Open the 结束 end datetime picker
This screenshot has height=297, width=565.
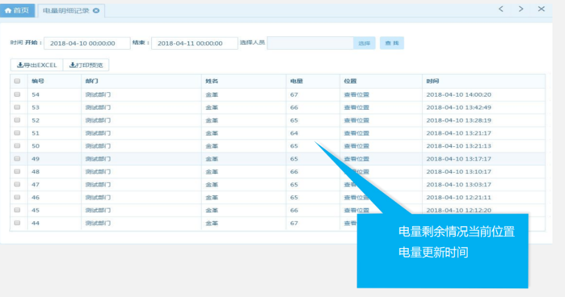[x=195, y=43]
